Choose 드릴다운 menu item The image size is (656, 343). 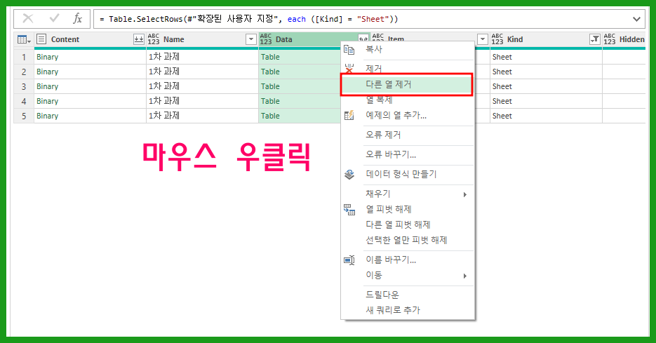tap(408, 295)
